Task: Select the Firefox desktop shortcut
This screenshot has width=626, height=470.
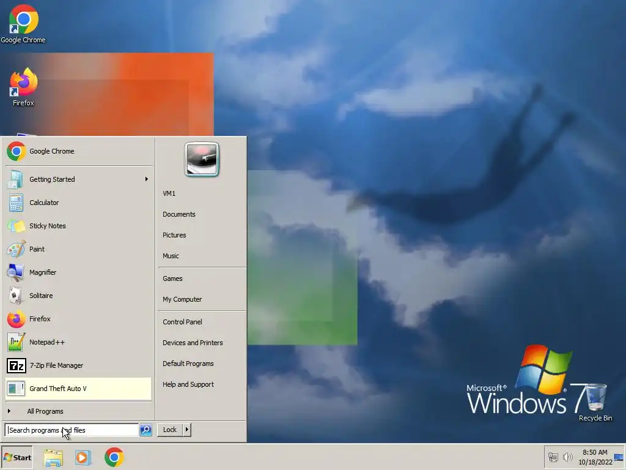Action: [x=23, y=87]
